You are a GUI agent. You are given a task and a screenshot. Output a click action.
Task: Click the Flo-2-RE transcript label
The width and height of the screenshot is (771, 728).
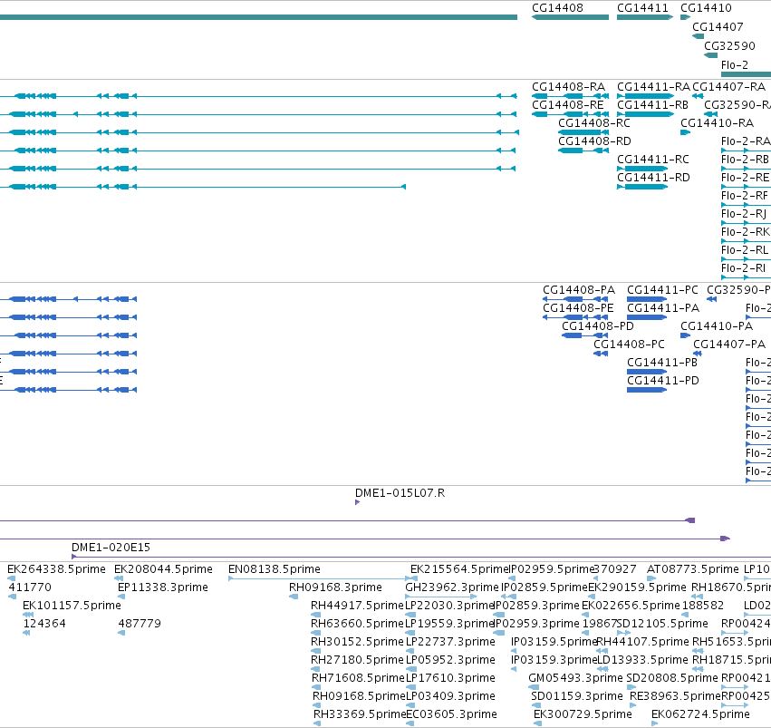pyautogui.click(x=745, y=178)
